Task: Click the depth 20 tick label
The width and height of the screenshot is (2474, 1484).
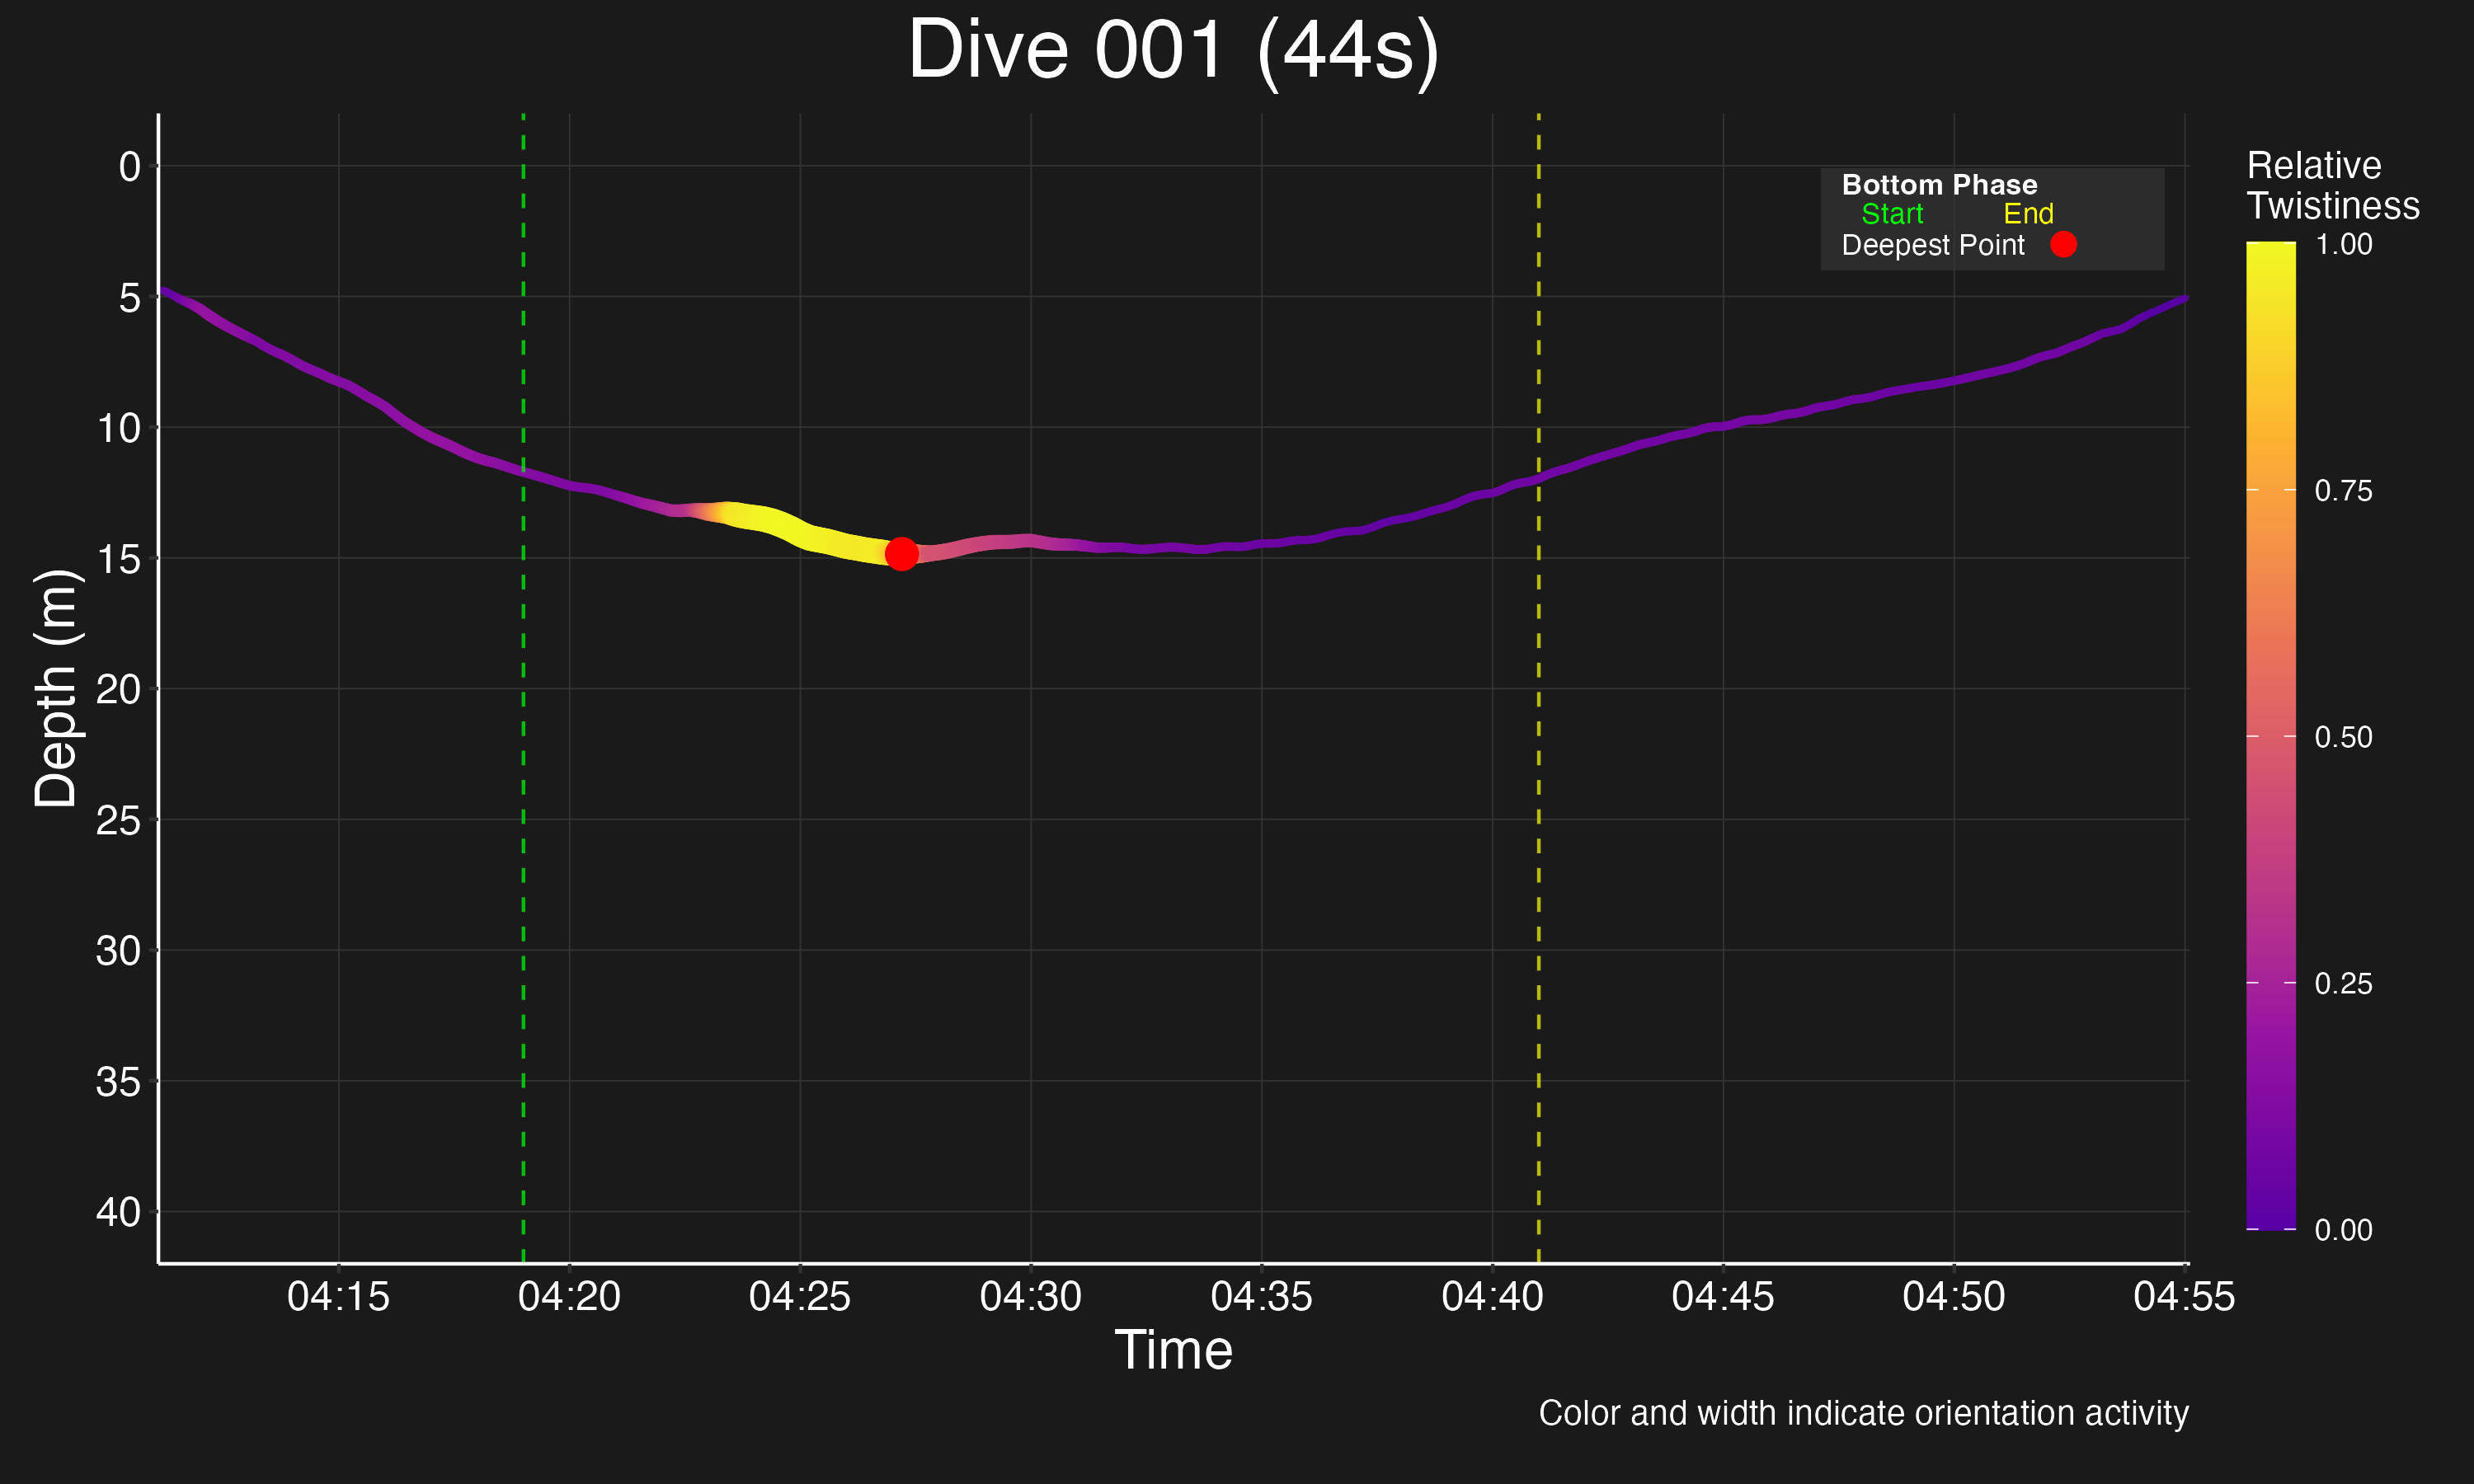Action: pos(119,690)
